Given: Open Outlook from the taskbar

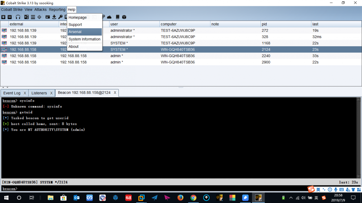Looking at the screenshot, I should (76, 198).
